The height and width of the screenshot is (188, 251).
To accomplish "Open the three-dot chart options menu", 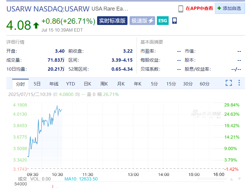I will tap(239, 83).
